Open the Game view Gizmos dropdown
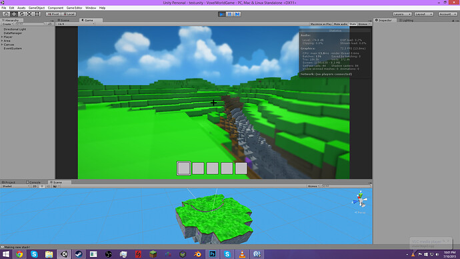Image resolution: width=460 pixels, height=259 pixels. (364, 24)
